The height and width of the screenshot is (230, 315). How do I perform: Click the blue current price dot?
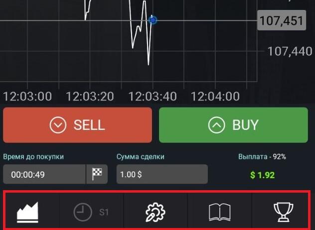pyautogui.click(x=153, y=20)
